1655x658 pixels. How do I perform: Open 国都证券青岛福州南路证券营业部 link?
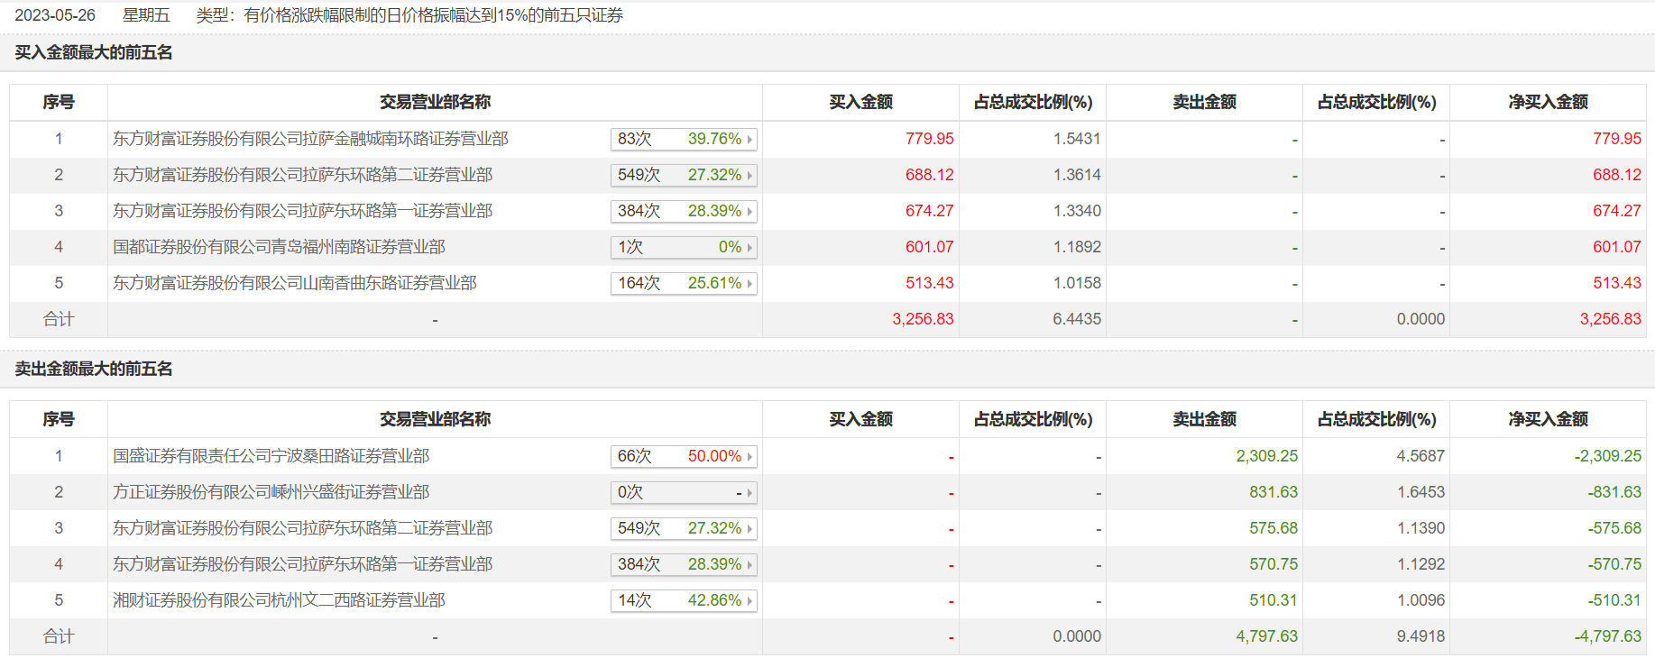[x=279, y=247]
